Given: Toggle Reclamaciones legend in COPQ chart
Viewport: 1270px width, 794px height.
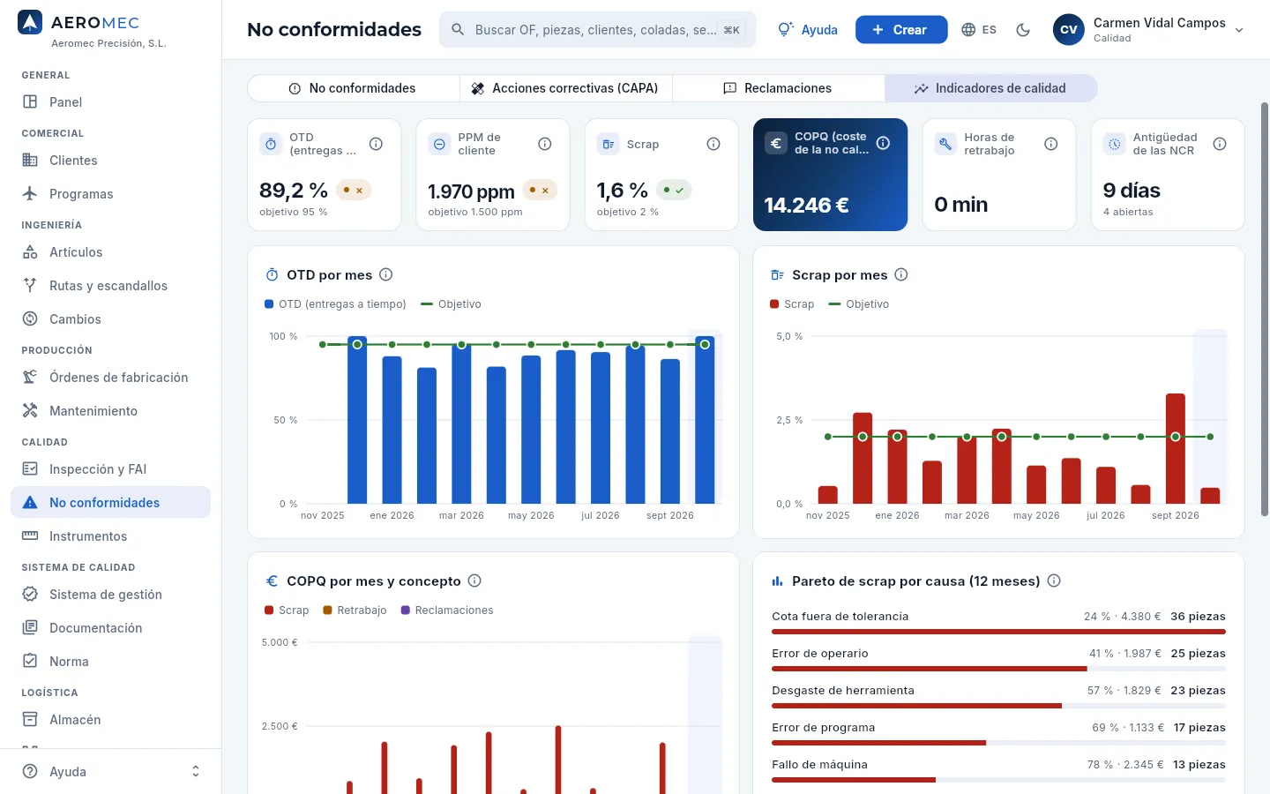Looking at the screenshot, I should tap(447, 610).
